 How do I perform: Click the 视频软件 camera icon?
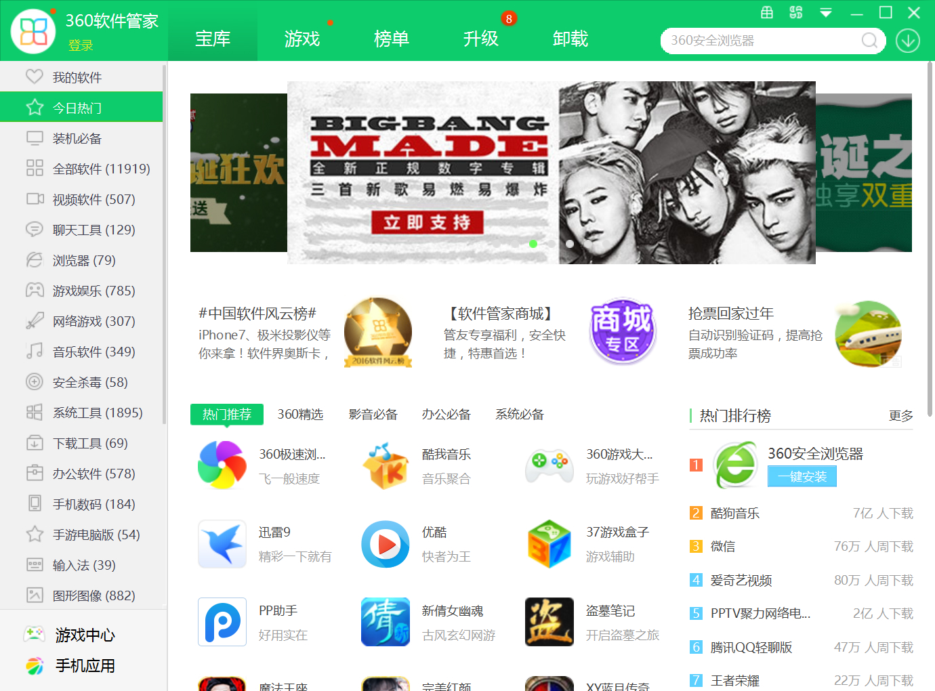pos(35,199)
